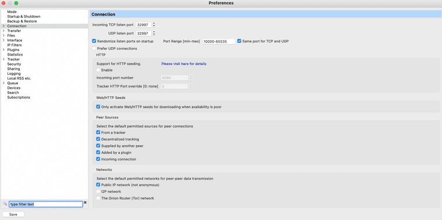
Task: Click the Tracker HTTP Port override field
Action: pyautogui.click(x=174, y=86)
